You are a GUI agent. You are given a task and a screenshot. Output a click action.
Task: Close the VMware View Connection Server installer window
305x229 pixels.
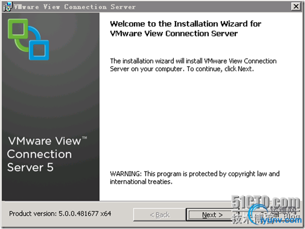[296, 7]
